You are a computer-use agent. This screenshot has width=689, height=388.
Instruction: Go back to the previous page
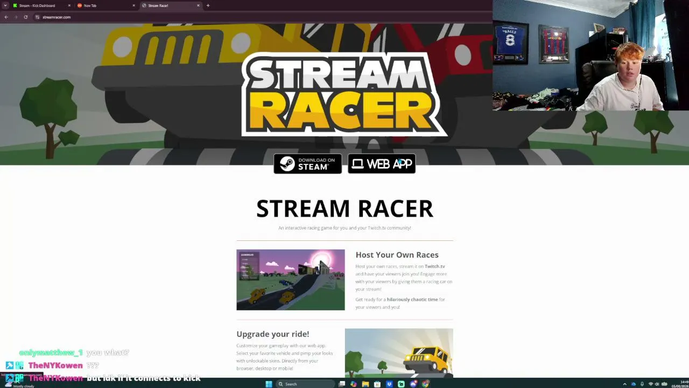(x=6, y=17)
